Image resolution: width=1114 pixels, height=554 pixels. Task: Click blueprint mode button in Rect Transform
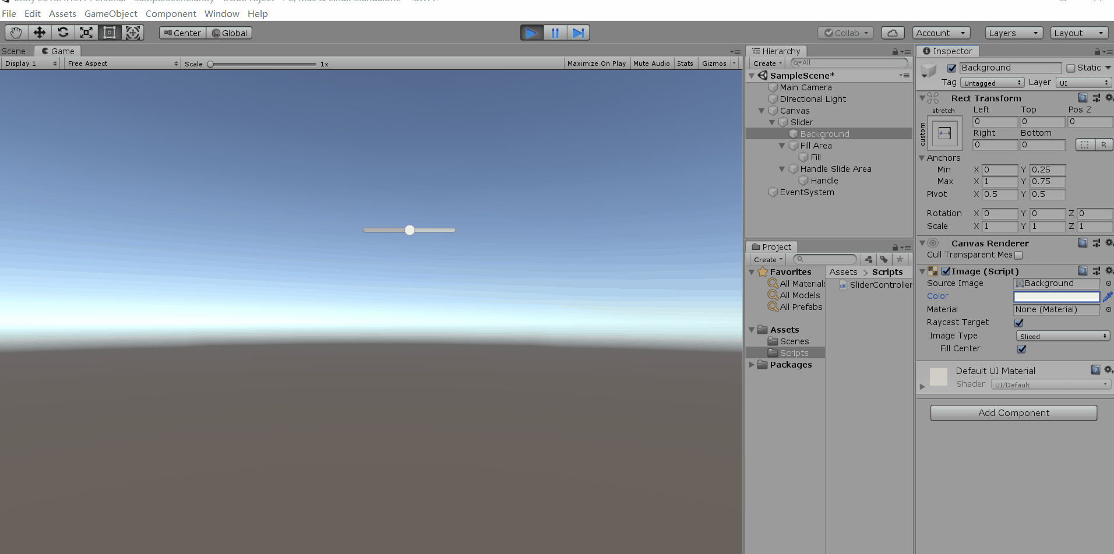(x=1084, y=145)
